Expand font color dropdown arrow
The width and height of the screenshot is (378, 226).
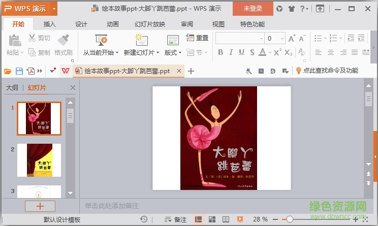coord(270,52)
